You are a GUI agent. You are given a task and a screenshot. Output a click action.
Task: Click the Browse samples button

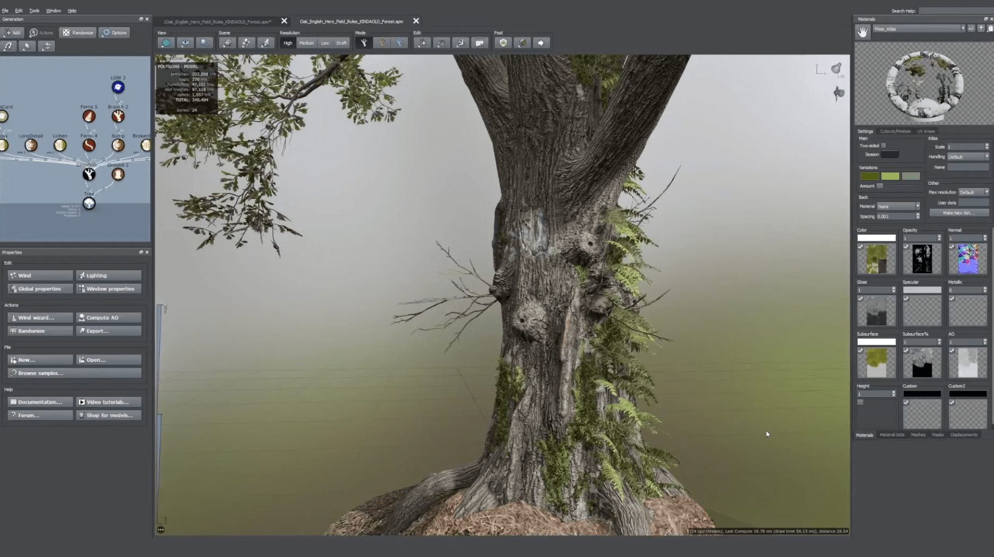[x=74, y=373]
